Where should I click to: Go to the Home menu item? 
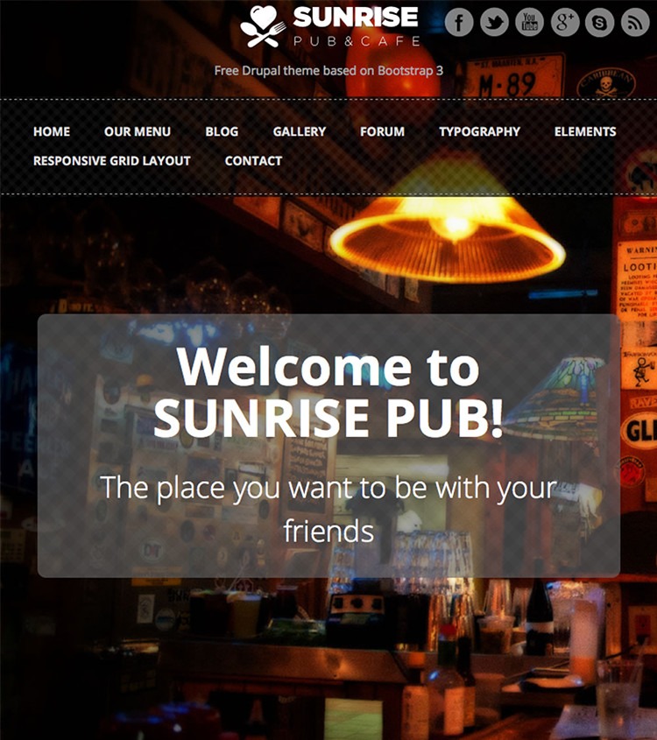52,131
